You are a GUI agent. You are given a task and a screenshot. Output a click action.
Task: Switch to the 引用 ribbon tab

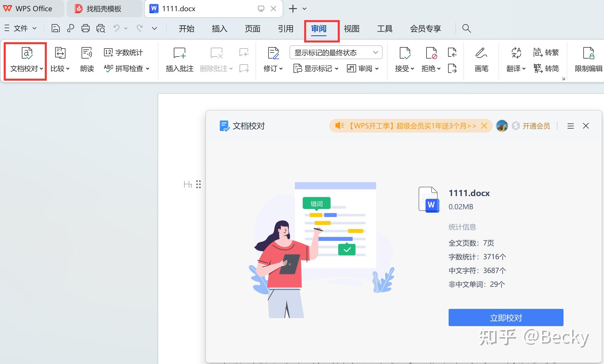coord(286,28)
